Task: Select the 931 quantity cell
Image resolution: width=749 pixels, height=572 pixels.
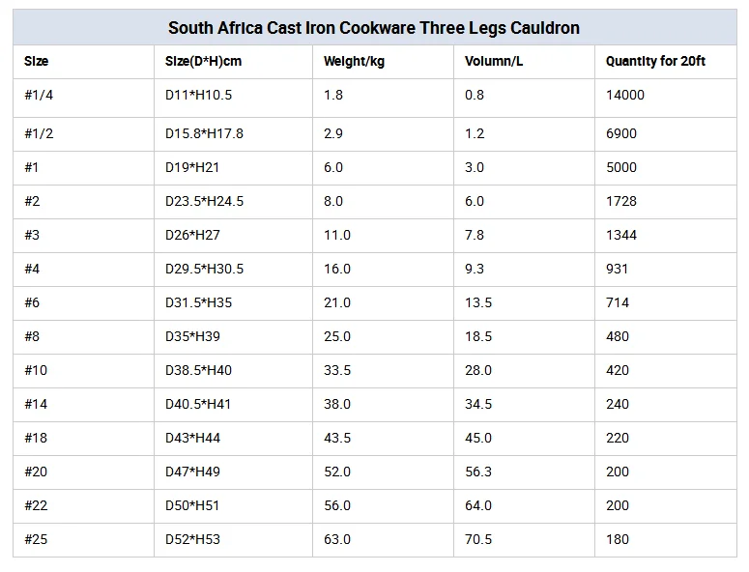Action: 618,269
